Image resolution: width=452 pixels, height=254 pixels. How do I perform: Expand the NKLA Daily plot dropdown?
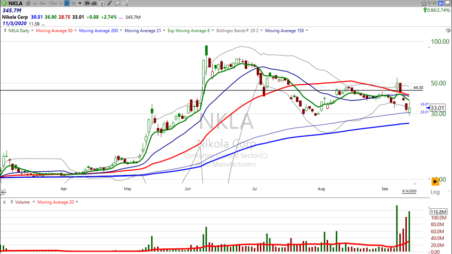point(32,31)
